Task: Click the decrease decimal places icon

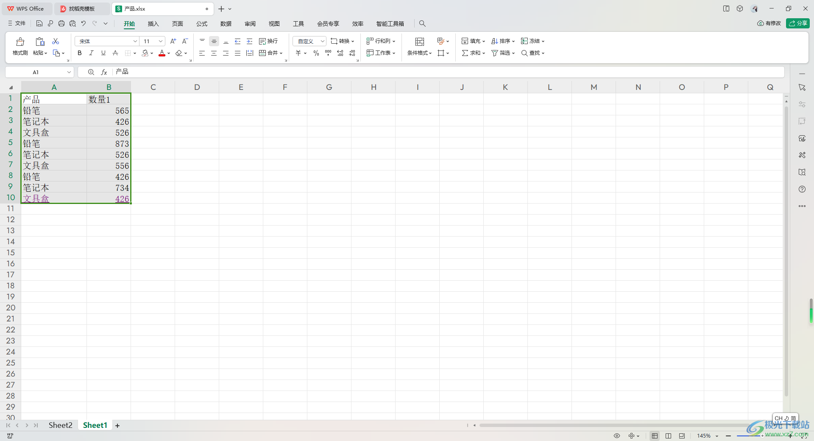Action: [352, 53]
